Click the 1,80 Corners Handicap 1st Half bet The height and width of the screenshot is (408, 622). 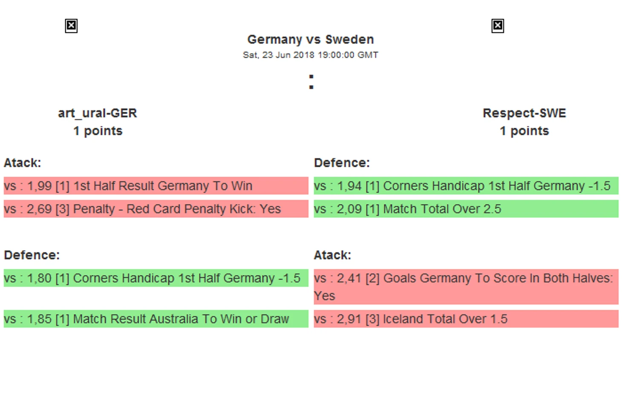(155, 278)
